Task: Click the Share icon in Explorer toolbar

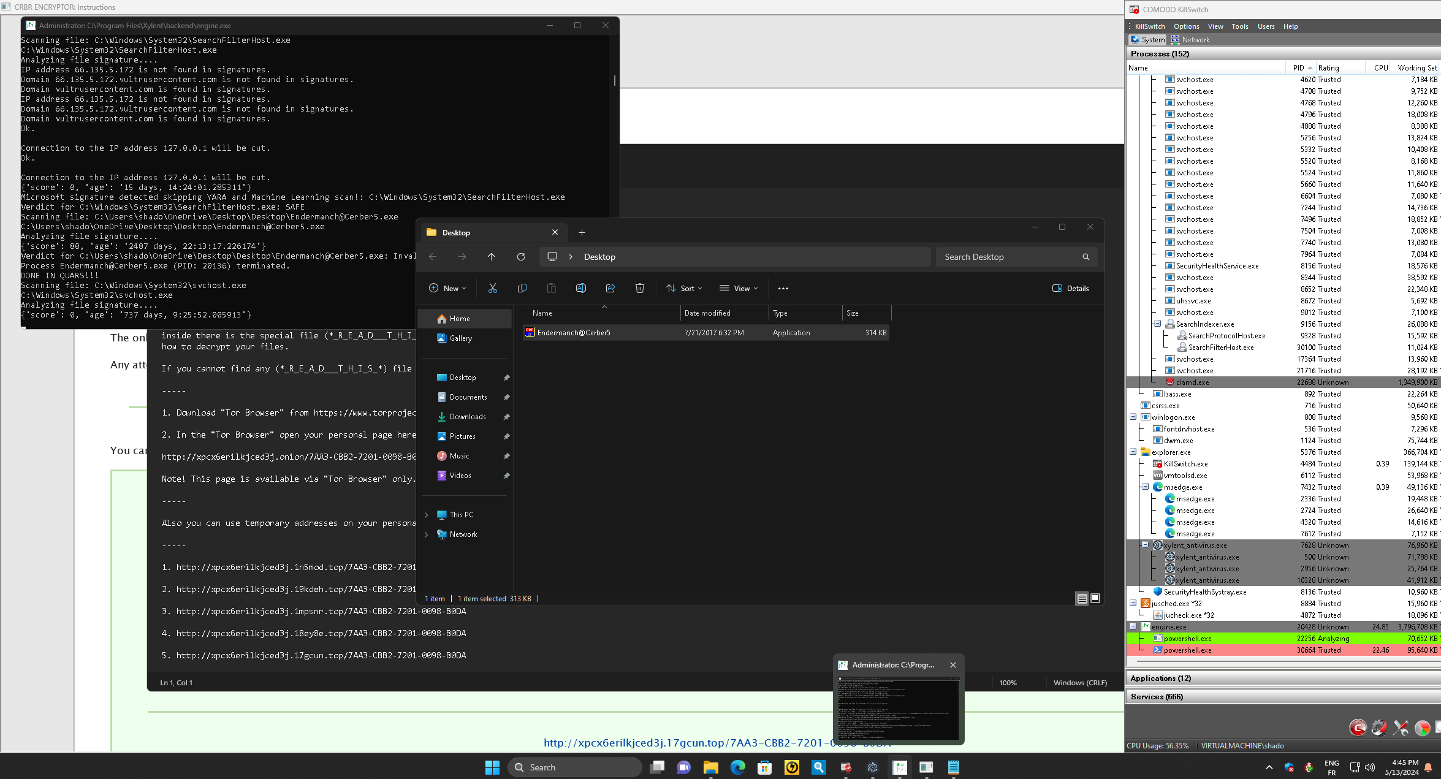Action: pyautogui.click(x=610, y=288)
